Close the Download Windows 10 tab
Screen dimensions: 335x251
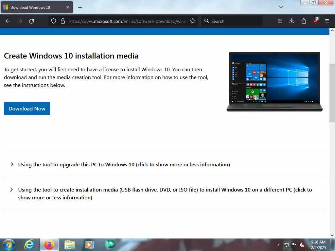67,8
